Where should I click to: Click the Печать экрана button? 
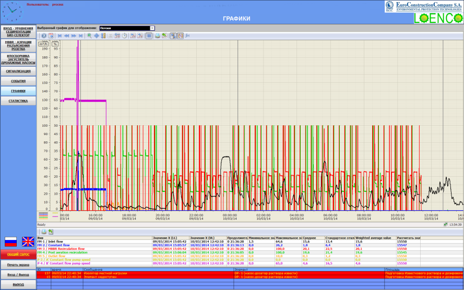(18, 265)
